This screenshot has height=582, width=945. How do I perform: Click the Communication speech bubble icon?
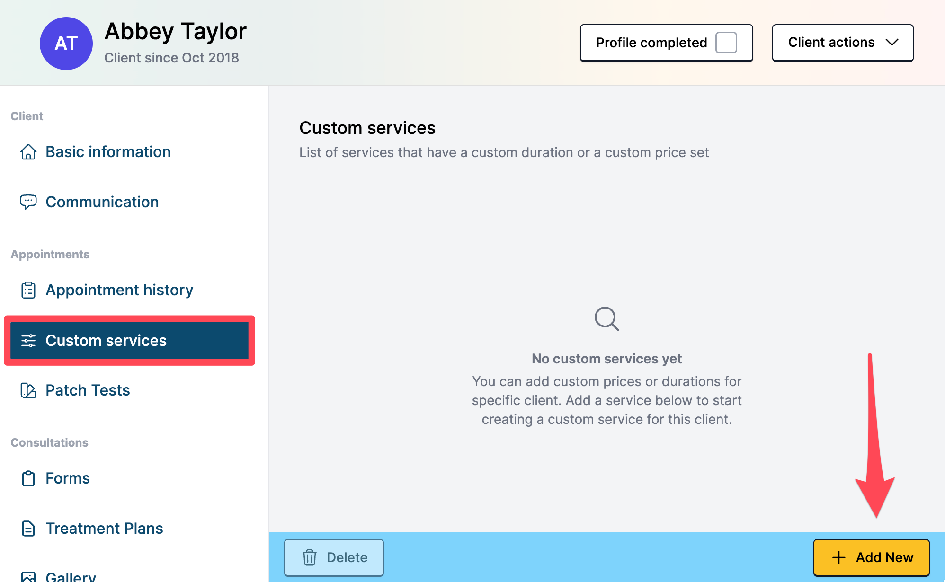click(x=28, y=202)
